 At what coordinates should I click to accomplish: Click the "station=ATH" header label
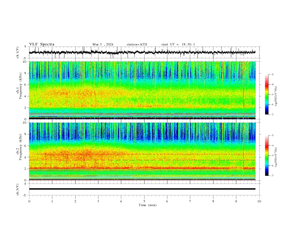[137, 44]
